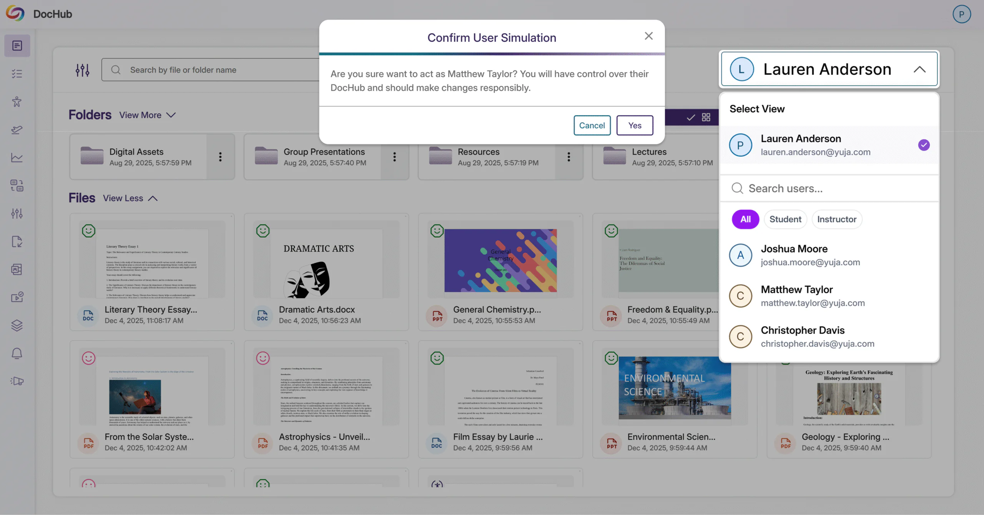
Task: Confirm simulation by clicking Yes
Action: 635,125
